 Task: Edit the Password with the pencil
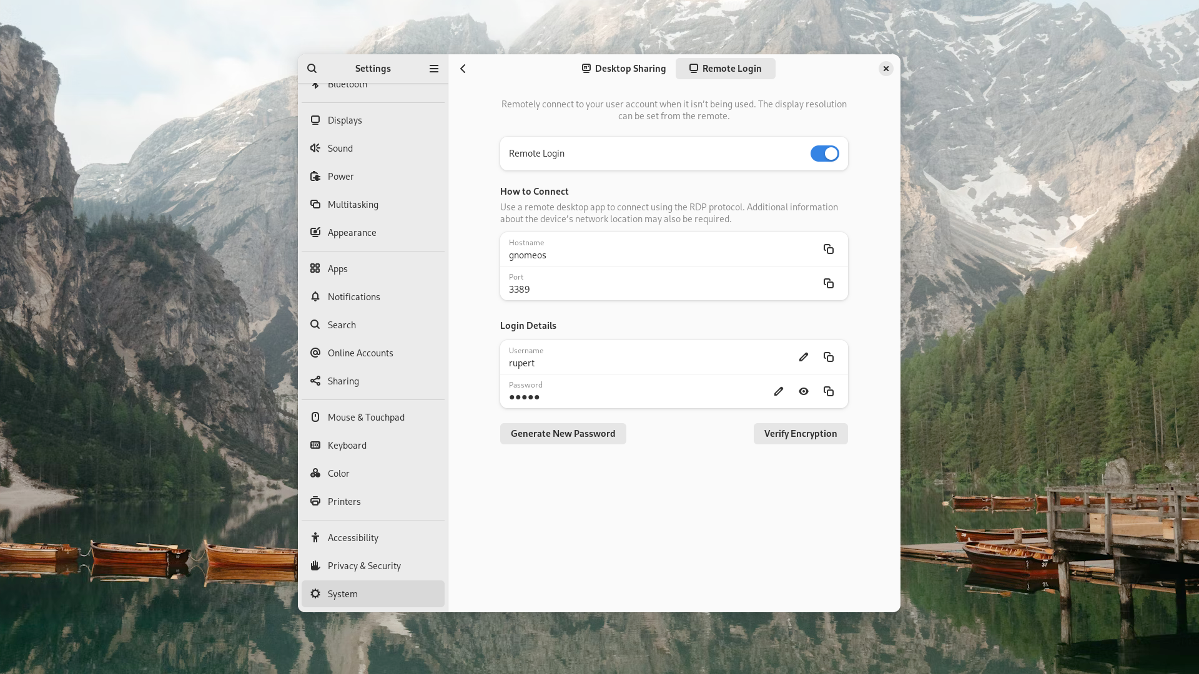pyautogui.click(x=779, y=391)
